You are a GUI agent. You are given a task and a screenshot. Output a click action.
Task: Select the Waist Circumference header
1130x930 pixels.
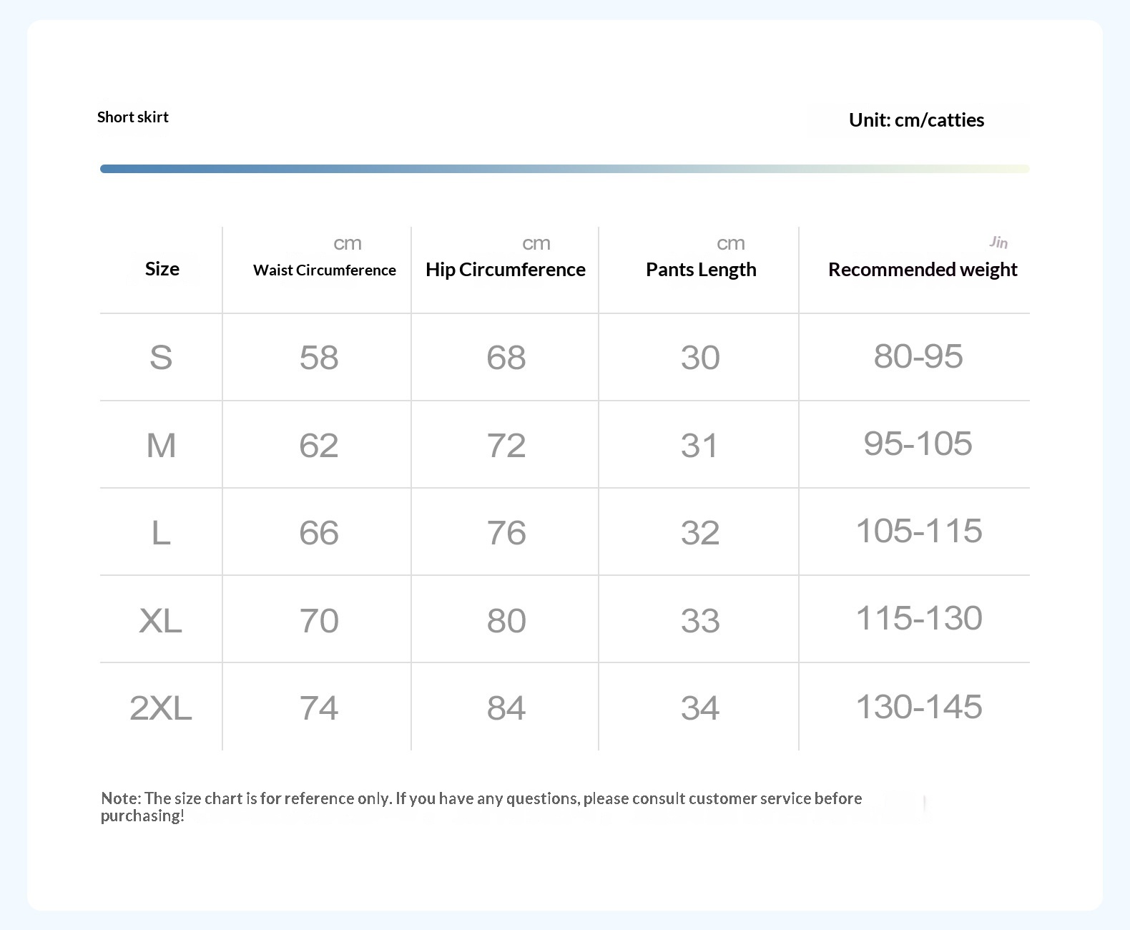[325, 270]
